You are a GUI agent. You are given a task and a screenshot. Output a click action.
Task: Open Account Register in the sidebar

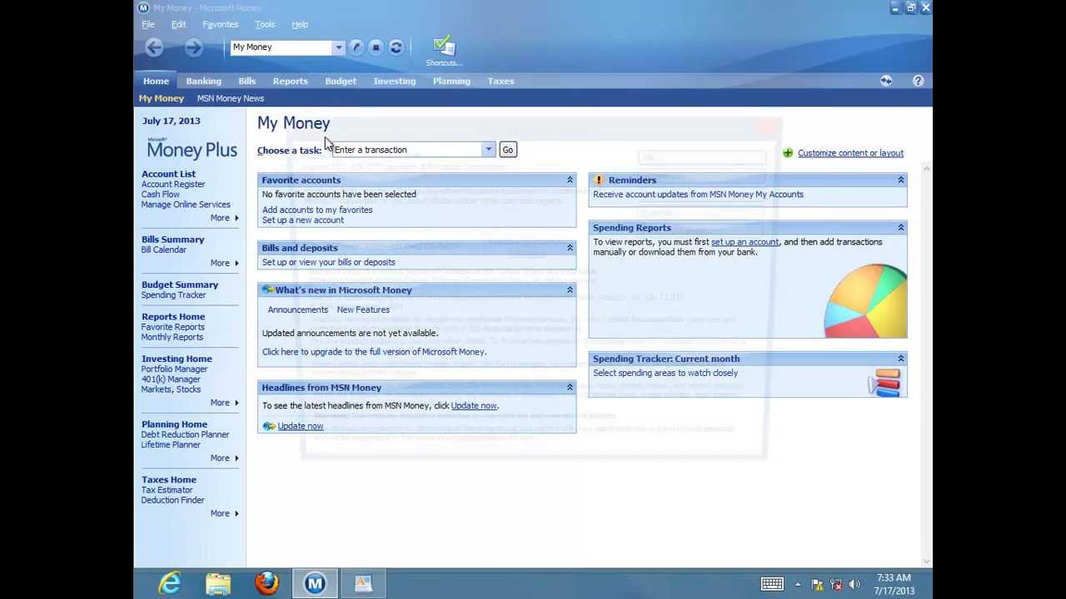173,184
